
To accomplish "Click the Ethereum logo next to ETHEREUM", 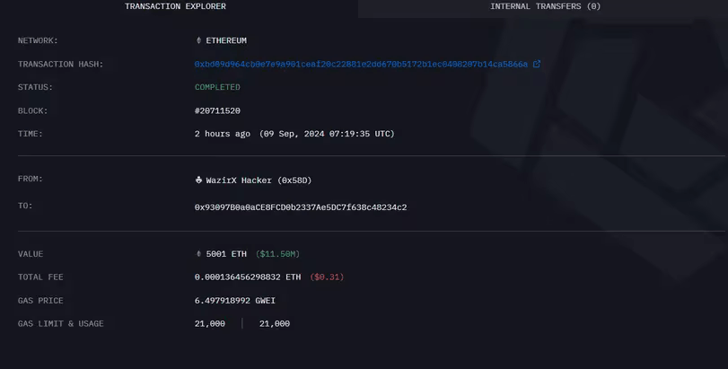I will (198, 40).
